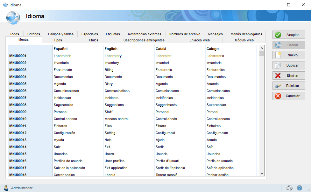Click the English cell 'Setting'
Image resolution: width=311 pixels, height=192 pixels.
coord(129,133)
